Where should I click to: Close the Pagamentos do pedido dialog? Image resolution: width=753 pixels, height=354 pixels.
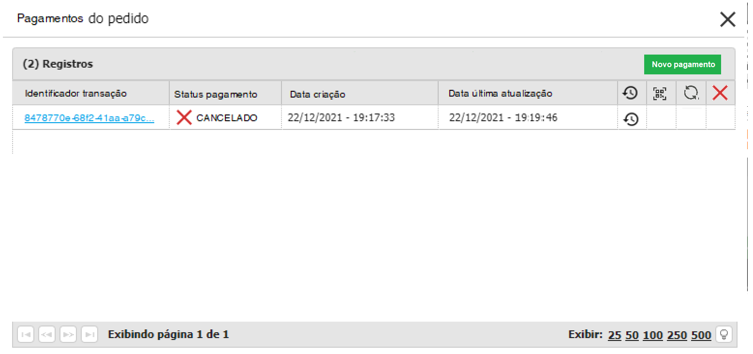(x=727, y=19)
